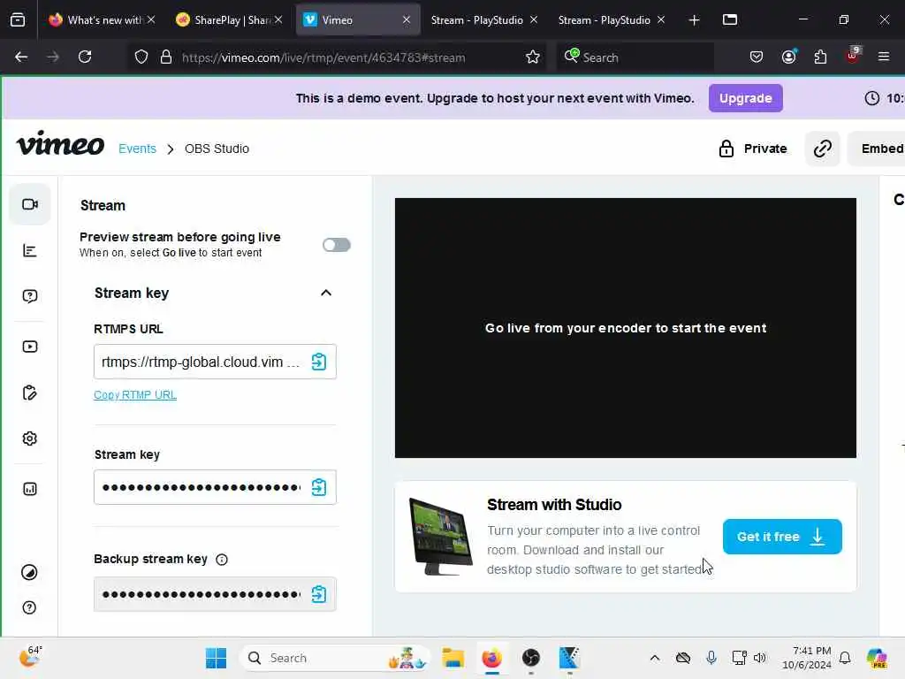Show Backup stream key info tooltip icon

point(222,560)
